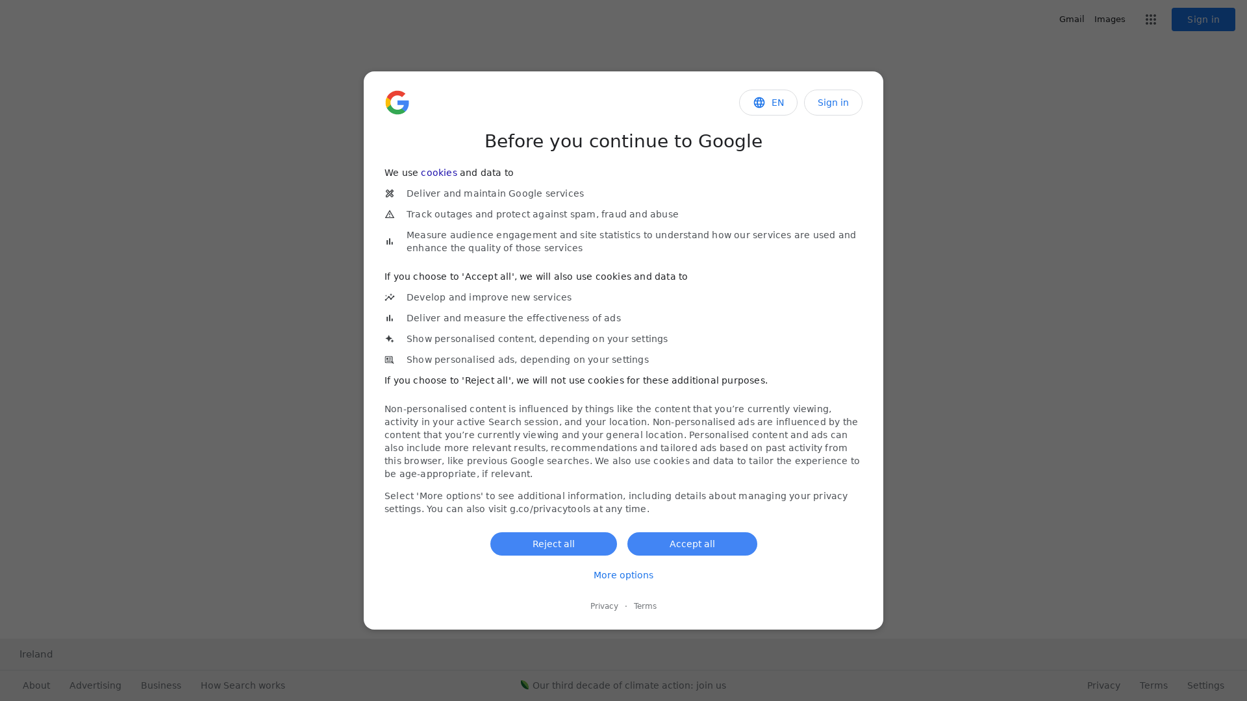Open Settings in the bottom right footer

[1205, 685]
